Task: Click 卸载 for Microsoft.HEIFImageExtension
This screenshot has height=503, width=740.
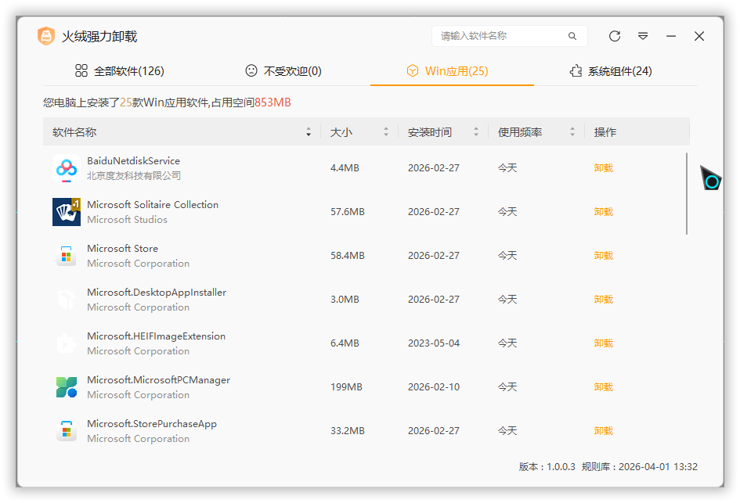Action: [x=603, y=343]
